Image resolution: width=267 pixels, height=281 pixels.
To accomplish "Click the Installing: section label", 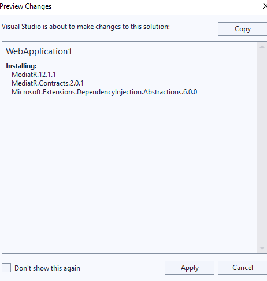I will (x=21, y=66).
